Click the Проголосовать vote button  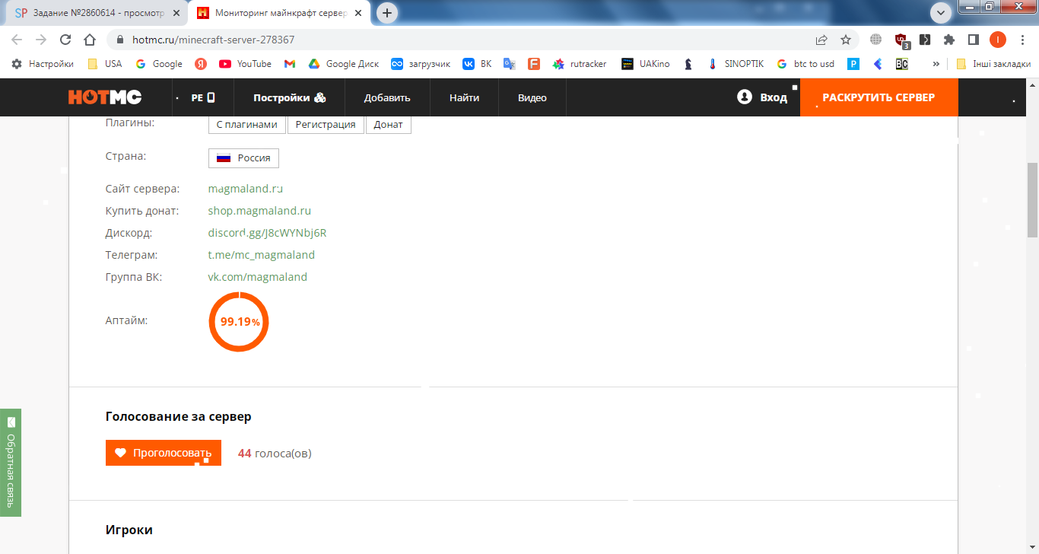click(164, 453)
